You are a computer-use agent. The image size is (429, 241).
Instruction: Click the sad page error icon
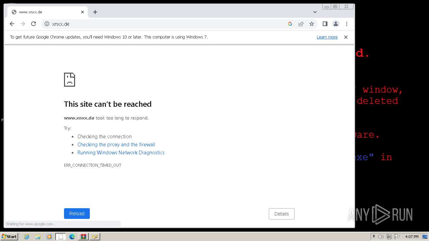pos(69,80)
